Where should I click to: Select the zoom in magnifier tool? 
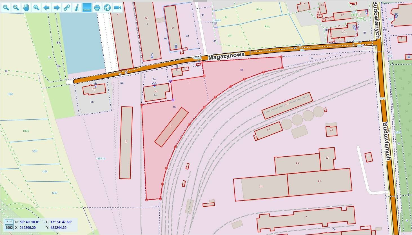point(6,8)
